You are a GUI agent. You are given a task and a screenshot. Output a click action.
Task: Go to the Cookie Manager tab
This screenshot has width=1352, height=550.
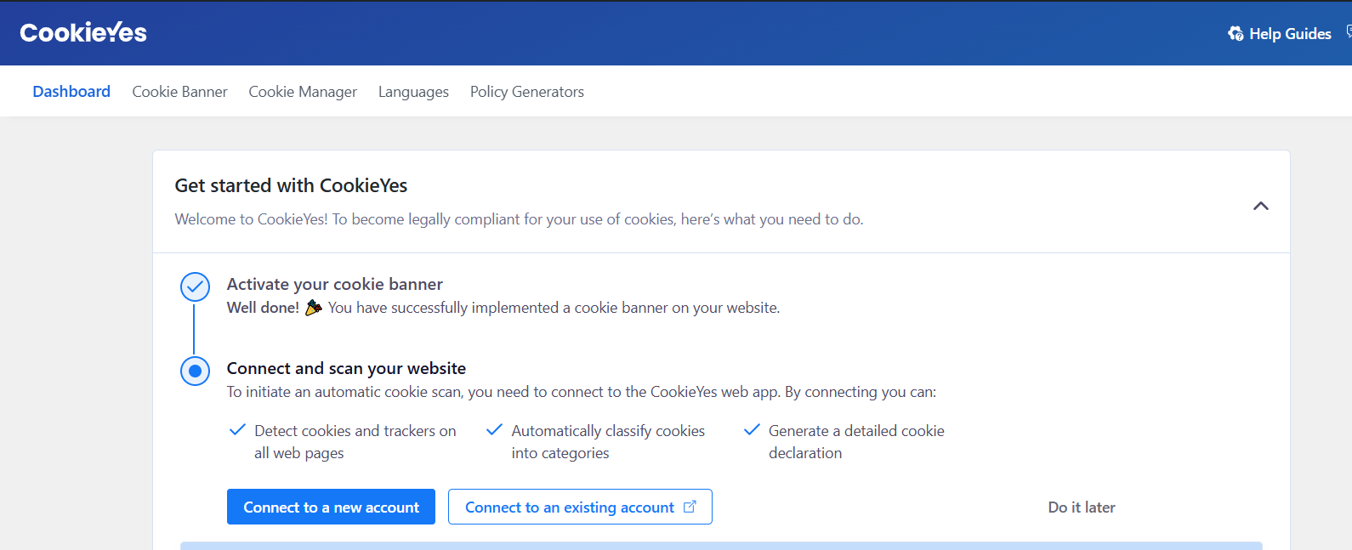303,92
